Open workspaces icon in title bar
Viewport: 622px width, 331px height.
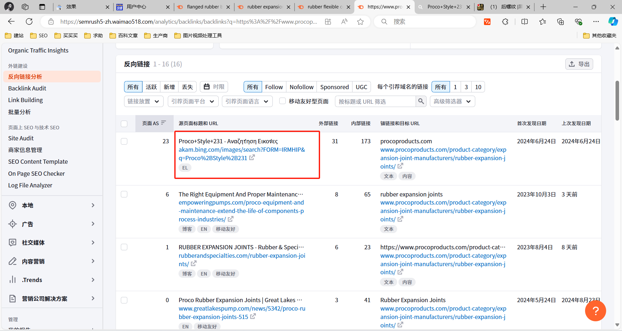tap(25, 7)
